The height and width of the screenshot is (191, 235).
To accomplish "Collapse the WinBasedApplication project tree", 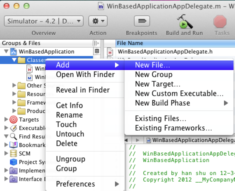I will [6, 51].
